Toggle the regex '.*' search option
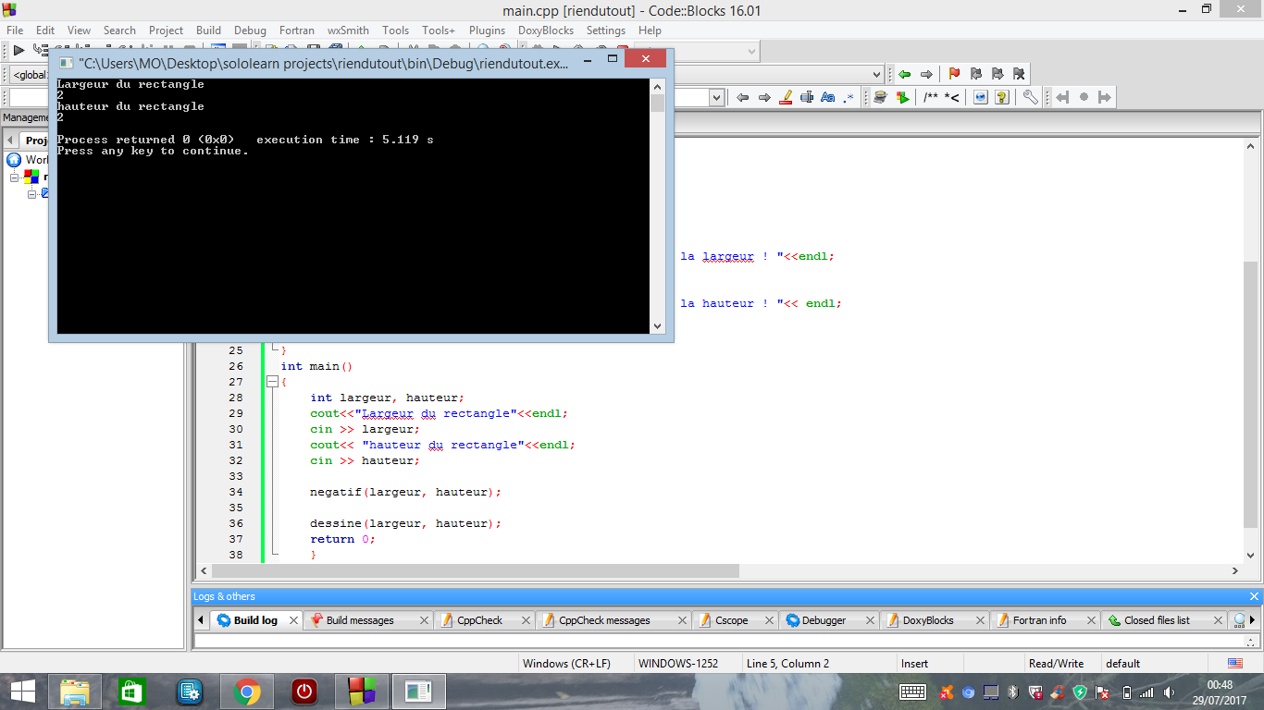Viewport: 1264px width, 710px height. pyautogui.click(x=849, y=97)
